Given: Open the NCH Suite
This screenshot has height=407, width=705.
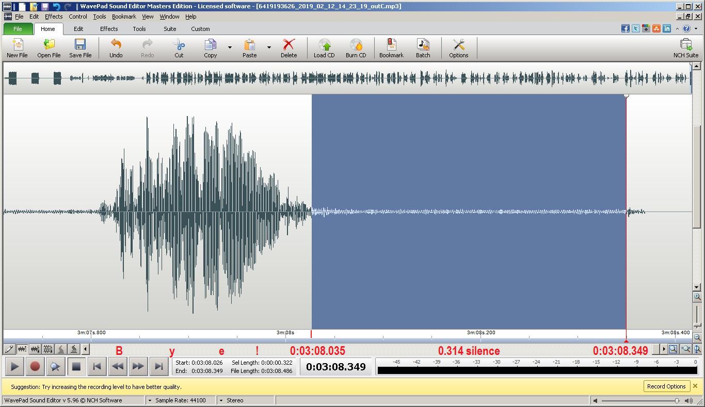Looking at the screenshot, I should tap(686, 48).
